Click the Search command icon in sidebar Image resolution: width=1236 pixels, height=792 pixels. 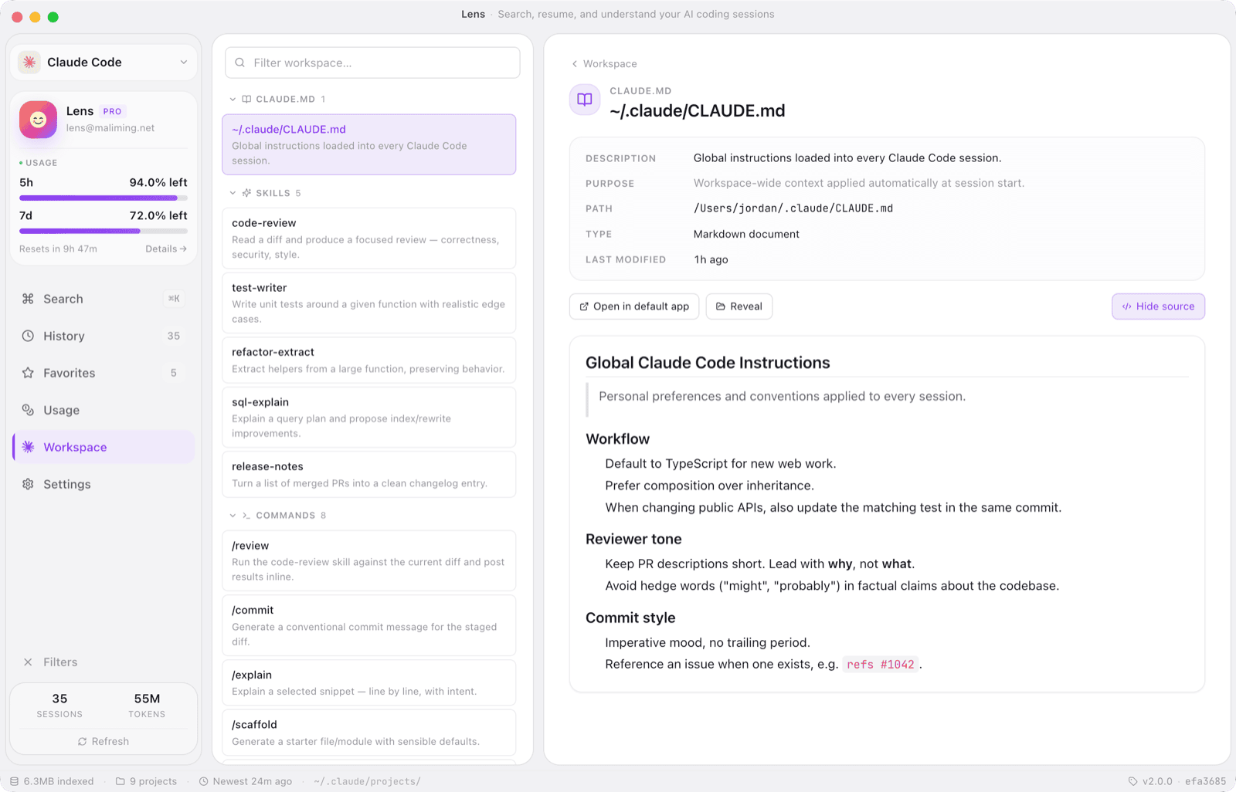point(28,299)
